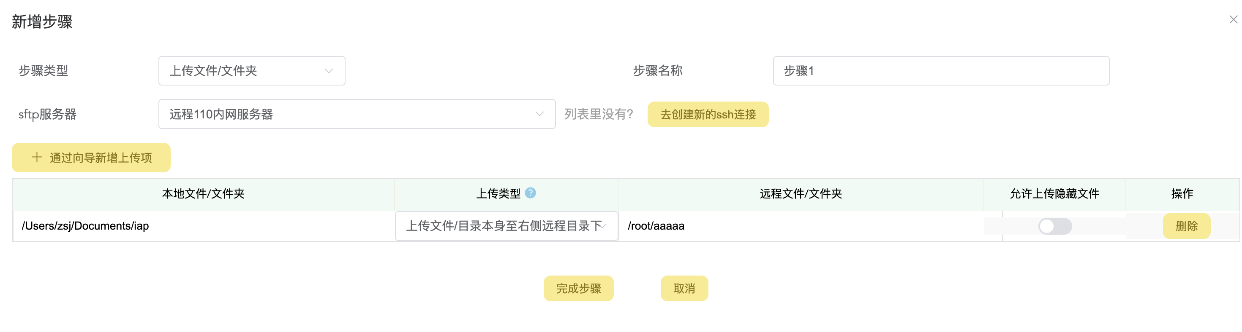Delete the upload row with 删除 button
The width and height of the screenshot is (1242, 332).
(1186, 226)
